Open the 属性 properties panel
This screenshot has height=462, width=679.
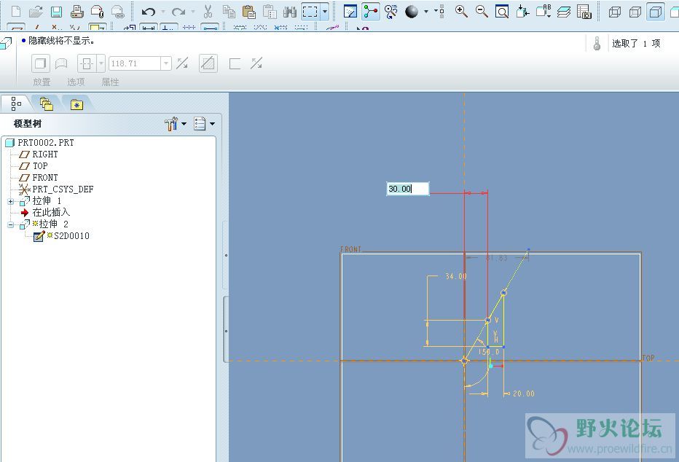click(110, 82)
